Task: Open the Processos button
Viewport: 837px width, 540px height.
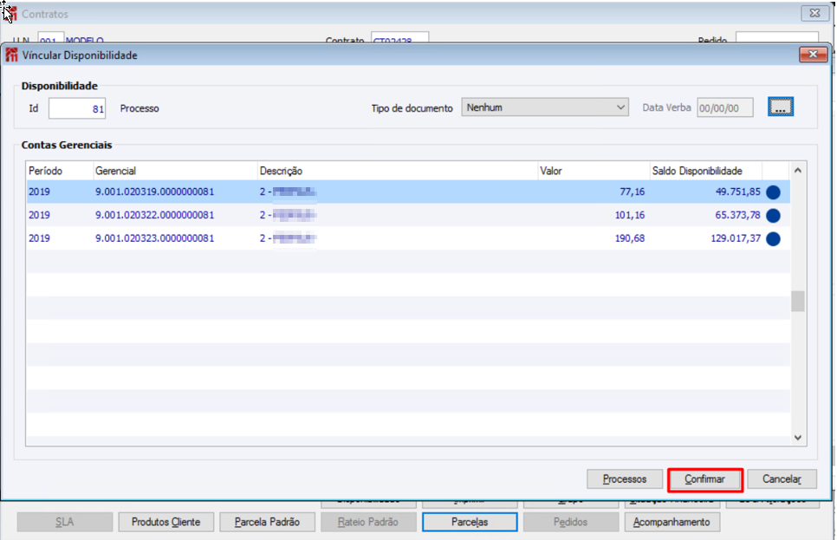Action: tap(625, 479)
